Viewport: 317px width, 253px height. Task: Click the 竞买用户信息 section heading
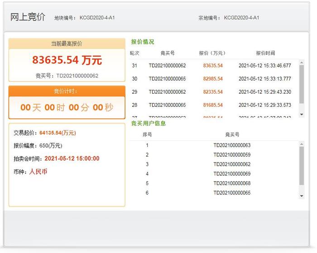[149, 123]
